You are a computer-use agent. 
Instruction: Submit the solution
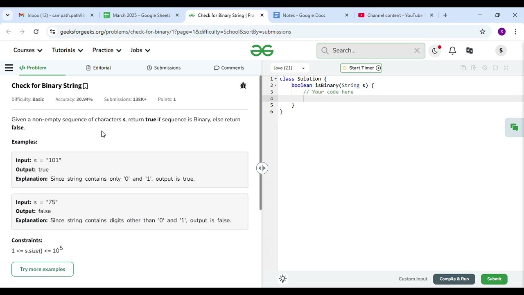click(x=494, y=279)
